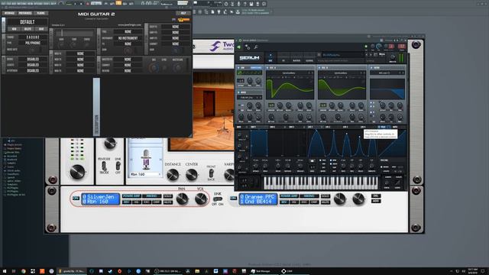The height and width of the screenshot is (275, 489).
Task: Toggle Serum OSC B enable switch
Action: (319, 68)
